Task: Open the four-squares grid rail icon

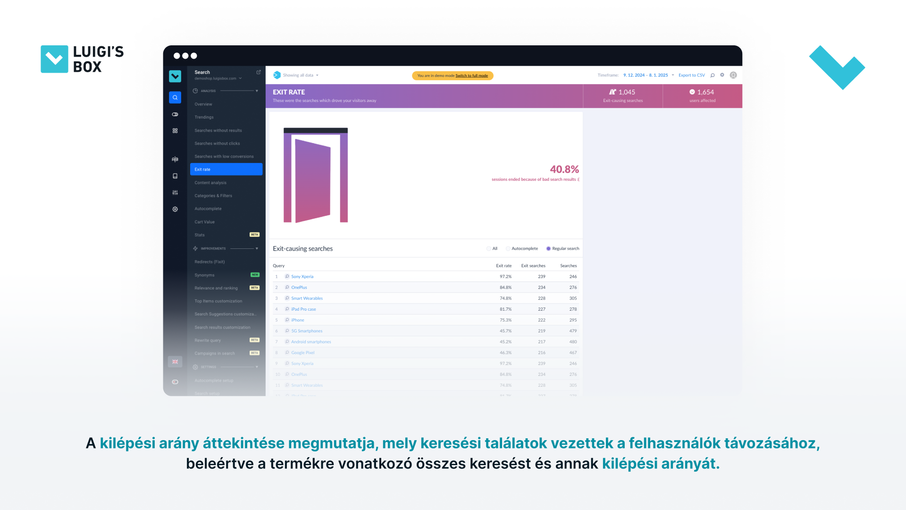Action: click(175, 131)
